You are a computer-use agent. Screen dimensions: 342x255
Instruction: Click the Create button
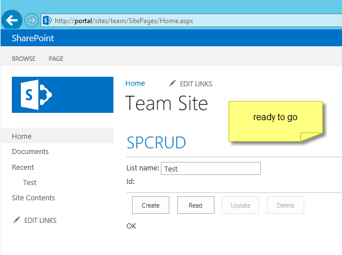point(151,205)
